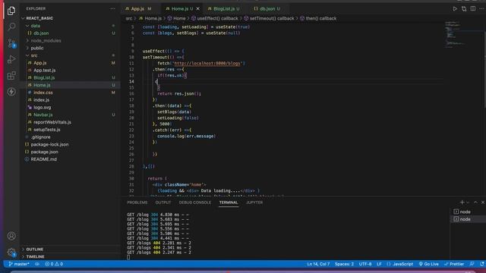Open notifications bell in status bar
Image resolution: width=486 pixels, height=273 pixels.
click(482, 264)
